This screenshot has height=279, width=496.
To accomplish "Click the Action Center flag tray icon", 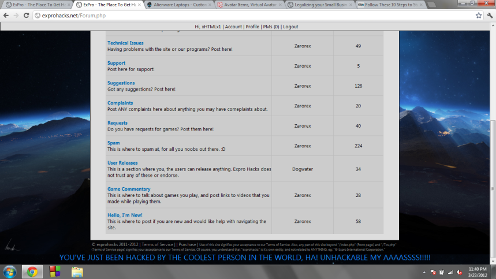I will 433,272.
